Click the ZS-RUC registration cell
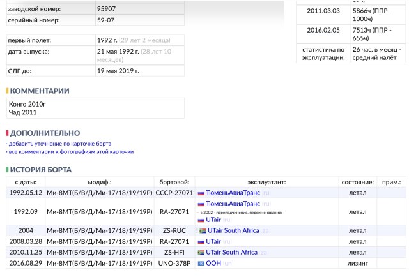409x277 pixels. coord(174,230)
